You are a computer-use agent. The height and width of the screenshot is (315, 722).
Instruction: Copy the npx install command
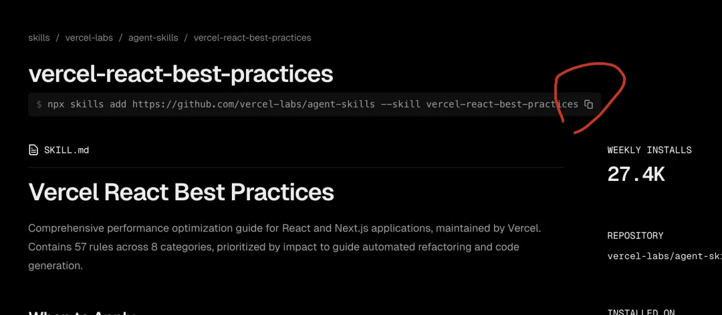(588, 104)
